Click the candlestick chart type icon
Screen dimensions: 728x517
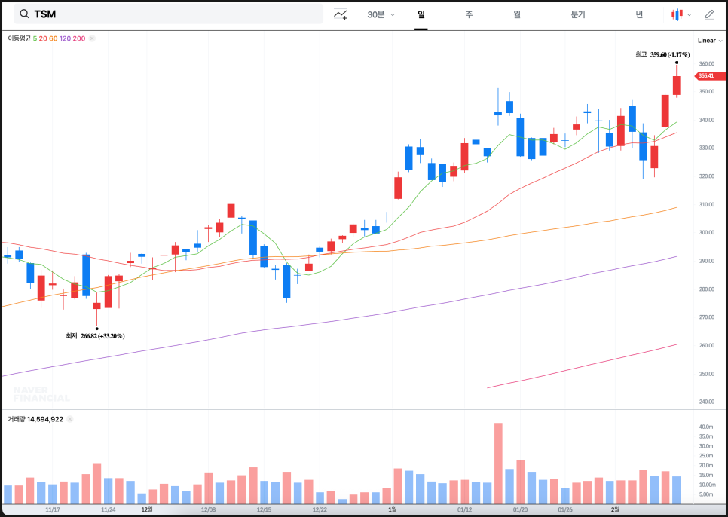click(677, 14)
